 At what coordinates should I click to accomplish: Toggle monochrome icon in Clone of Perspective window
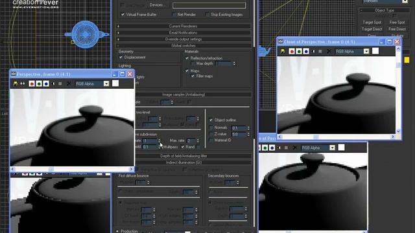[320, 52]
